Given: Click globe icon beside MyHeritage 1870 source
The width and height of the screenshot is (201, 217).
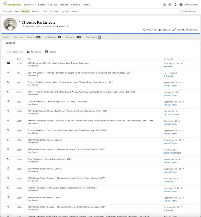Looking at the screenshot, I should [8, 188].
